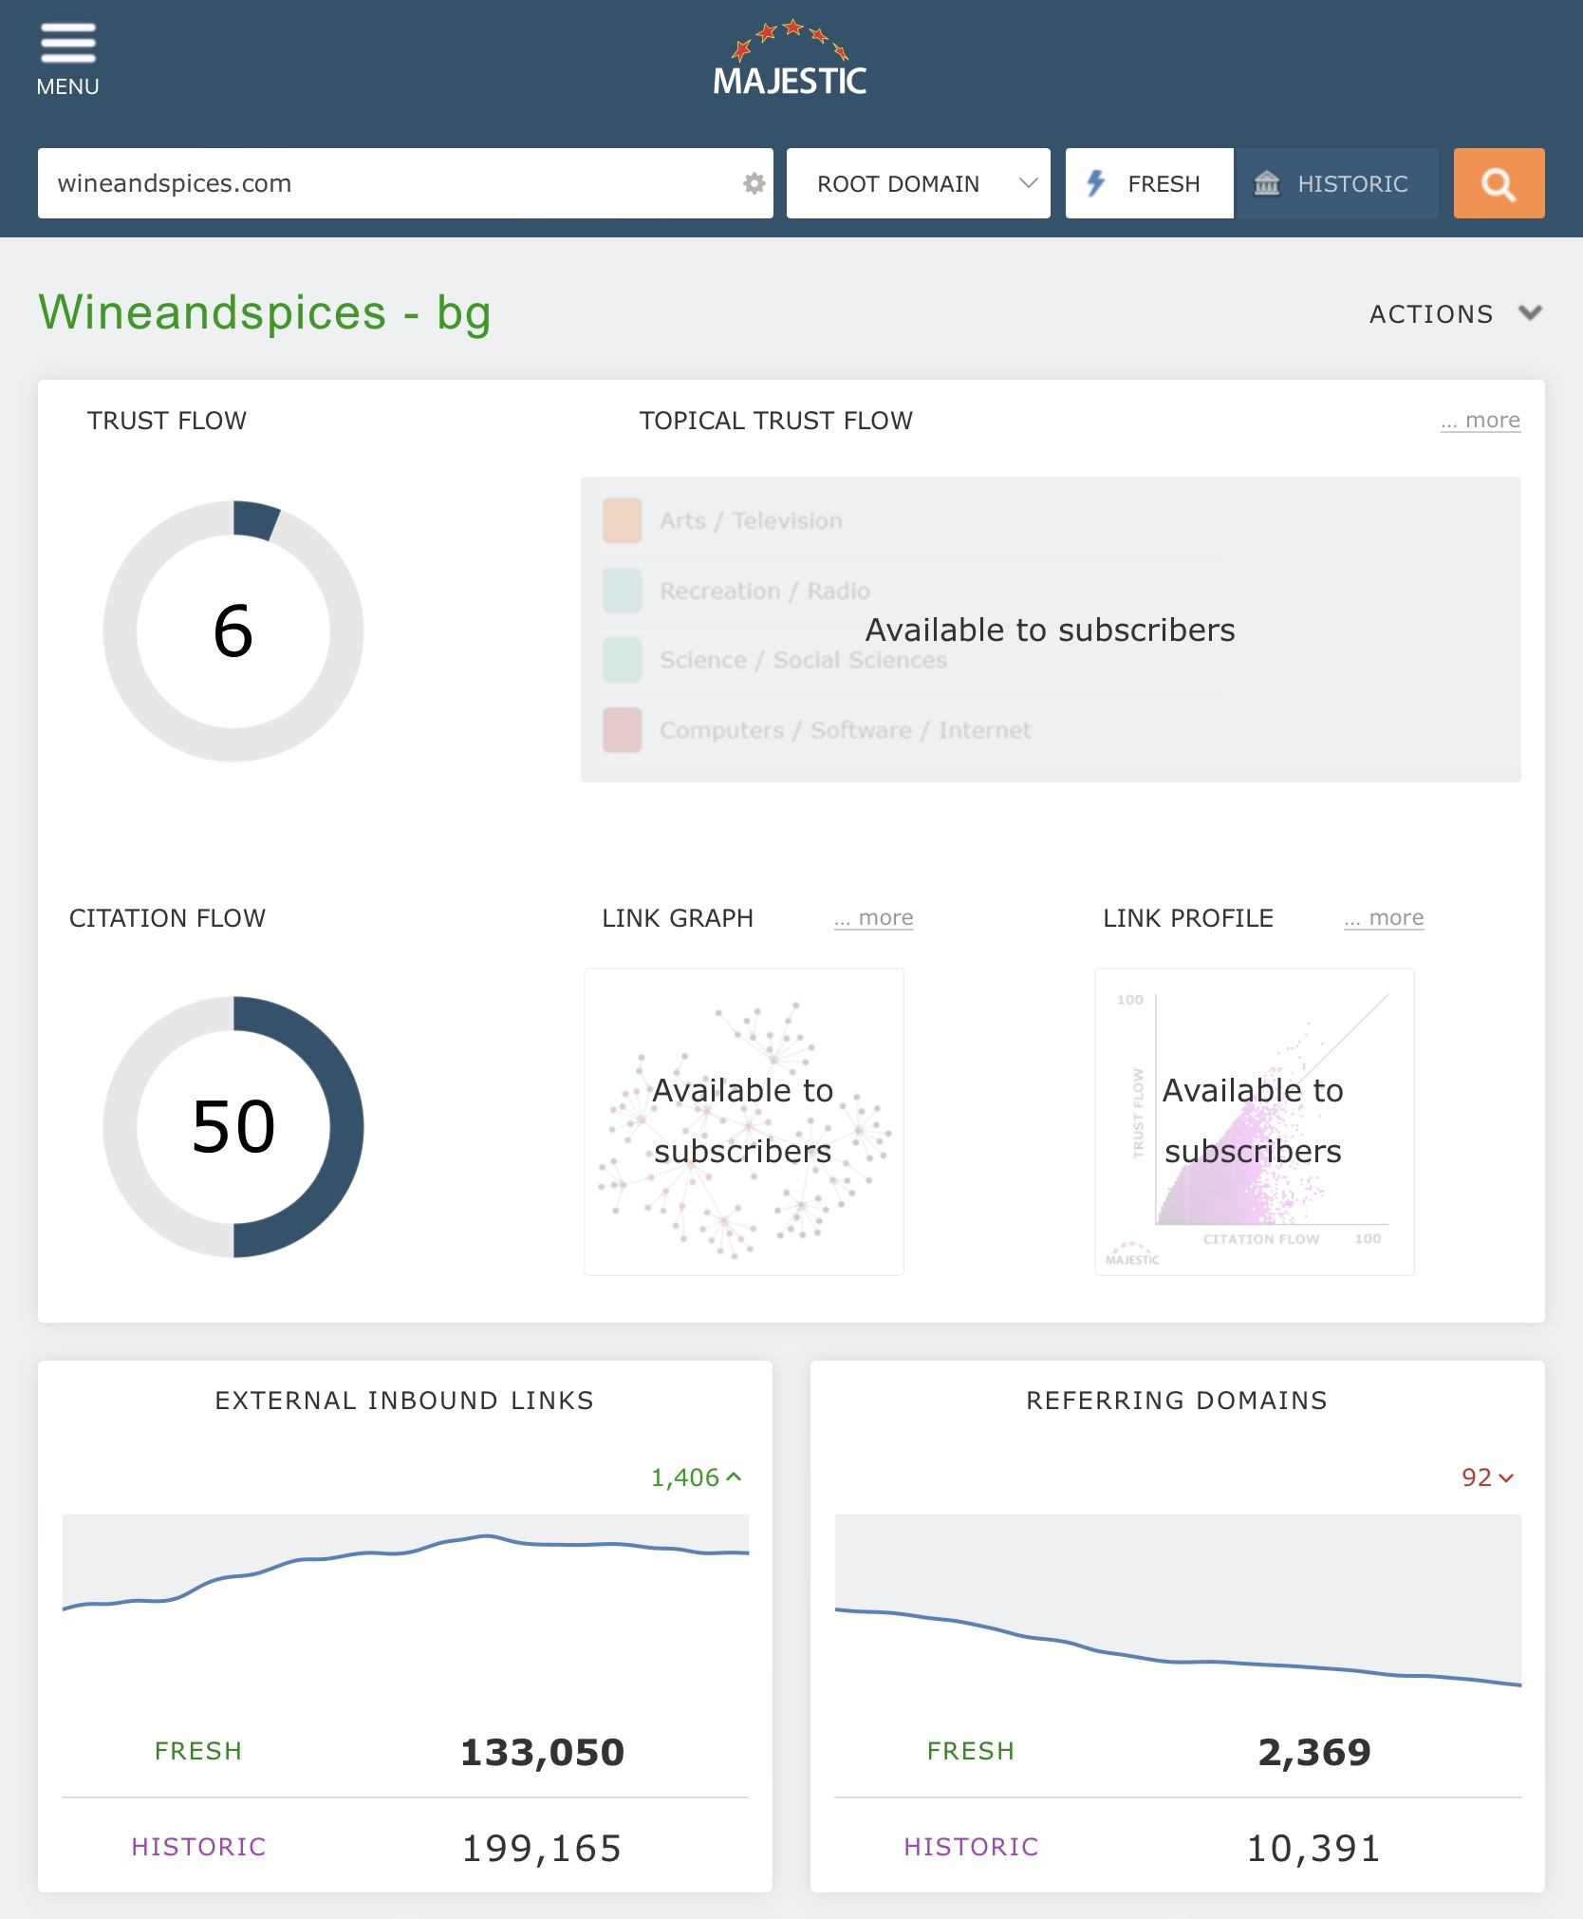The width and height of the screenshot is (1583, 1919).
Task: Click the EXTERNAL INBOUND LINKS heading
Action: (404, 1401)
